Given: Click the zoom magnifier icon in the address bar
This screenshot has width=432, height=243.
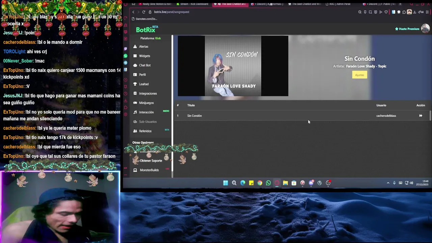Looking at the screenshot, I should coord(360,12).
